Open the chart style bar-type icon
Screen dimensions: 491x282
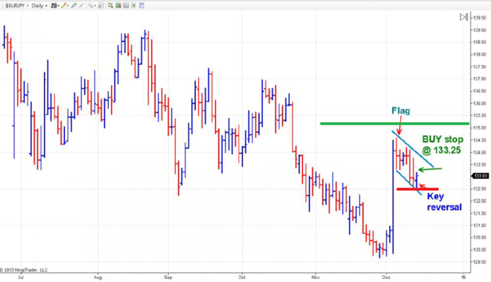tap(54, 6)
